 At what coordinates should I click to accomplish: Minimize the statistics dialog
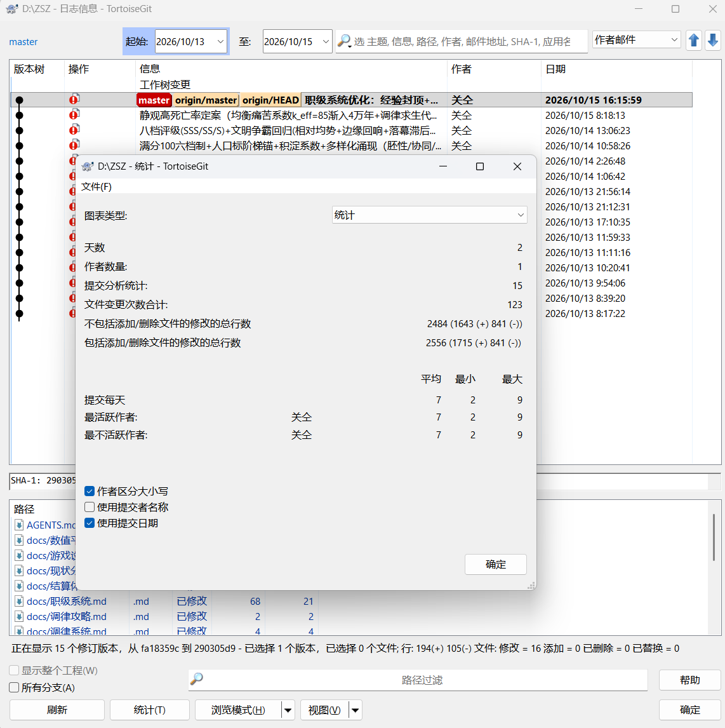(443, 166)
